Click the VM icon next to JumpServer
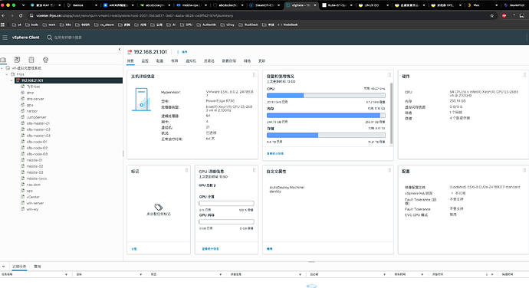 click(x=22, y=117)
